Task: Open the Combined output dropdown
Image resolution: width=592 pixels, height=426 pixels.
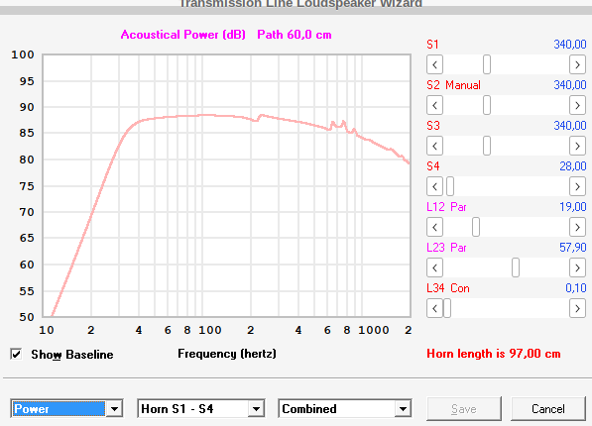Action: [x=403, y=408]
